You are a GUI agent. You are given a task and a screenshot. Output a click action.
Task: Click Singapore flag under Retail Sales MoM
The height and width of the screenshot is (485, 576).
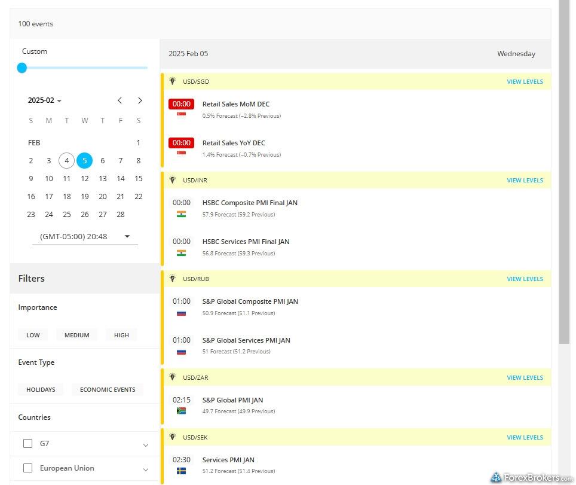point(181,115)
